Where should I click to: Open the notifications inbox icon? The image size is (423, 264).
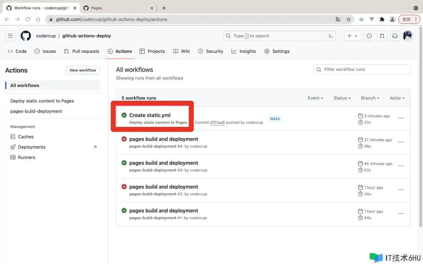coord(395,36)
